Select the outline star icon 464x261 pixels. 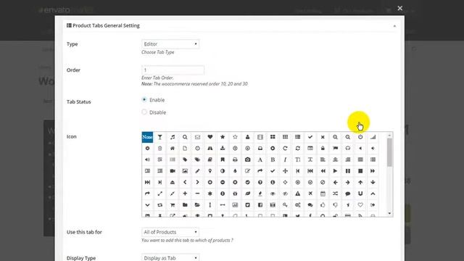(235, 137)
